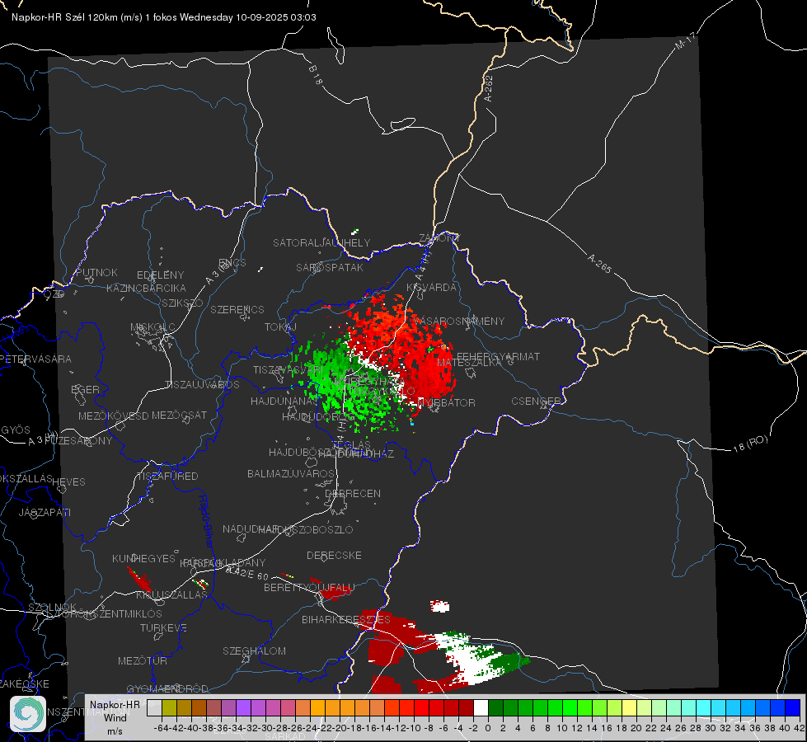Click the DEBRECEN city label
The height and width of the screenshot is (742, 807).
point(353,493)
